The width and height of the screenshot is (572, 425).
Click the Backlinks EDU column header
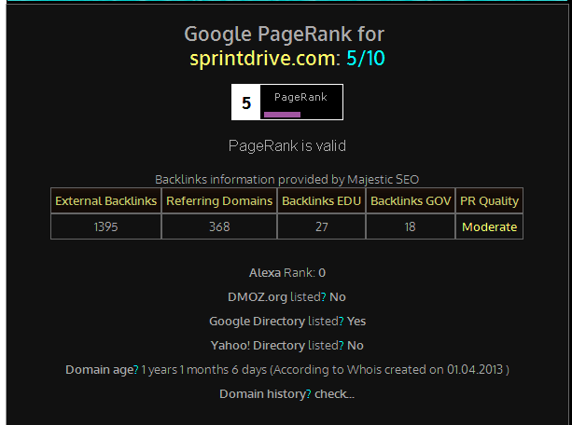pyautogui.click(x=321, y=200)
